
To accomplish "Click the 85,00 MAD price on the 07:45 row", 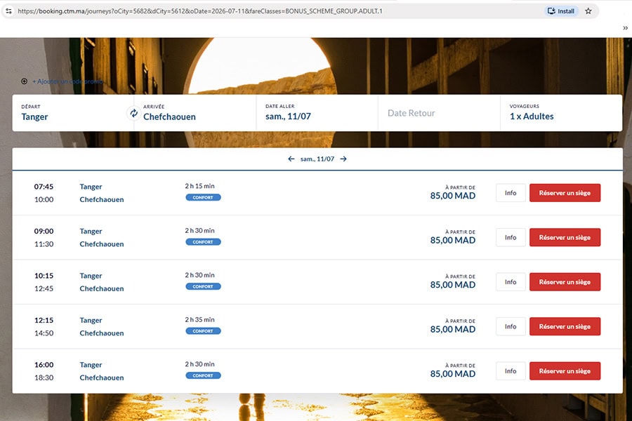I will tap(453, 196).
